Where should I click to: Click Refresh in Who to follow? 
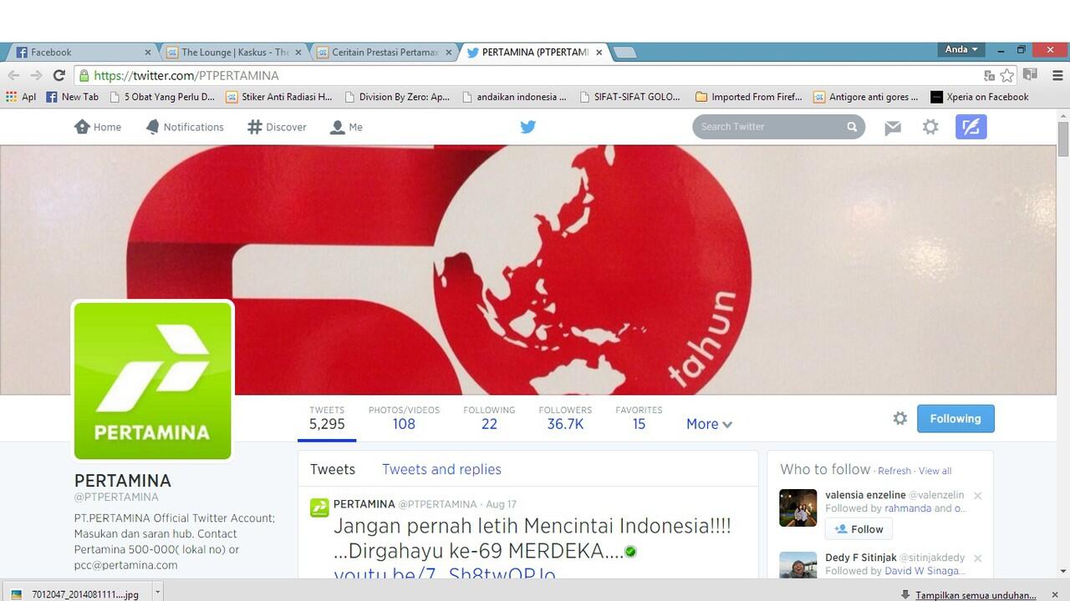[x=894, y=471]
